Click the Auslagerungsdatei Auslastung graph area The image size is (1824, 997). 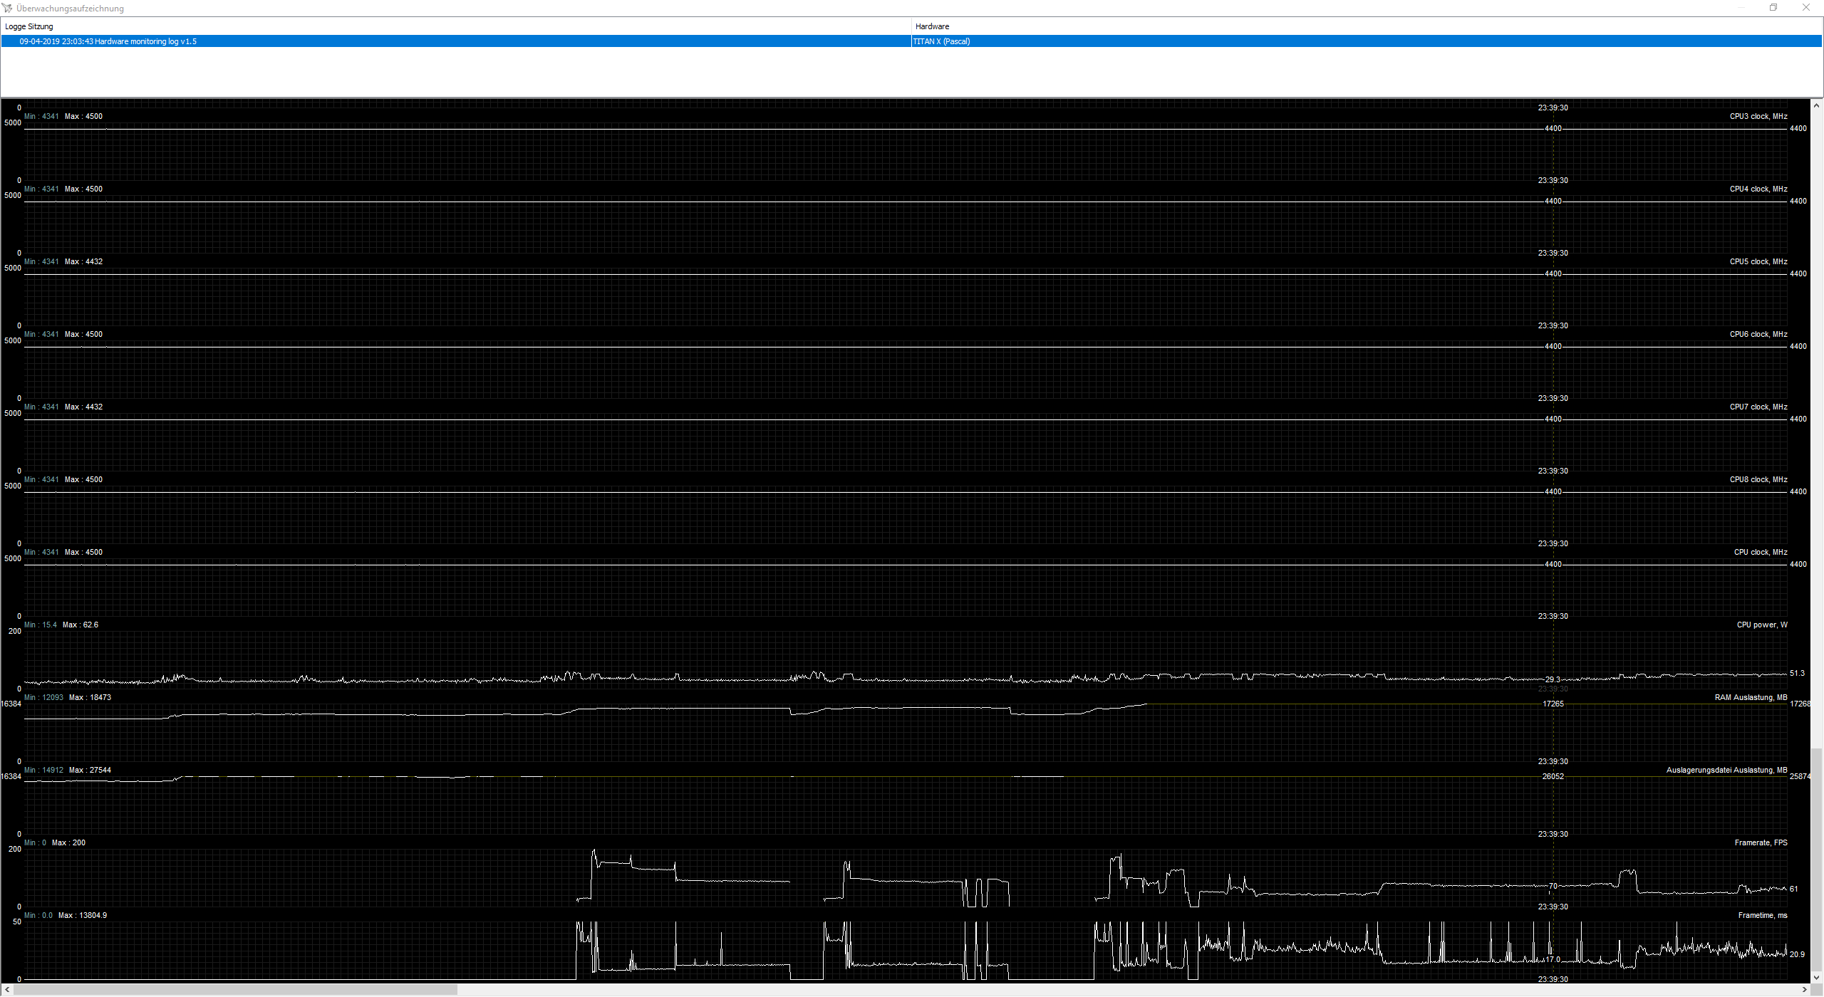(x=905, y=805)
